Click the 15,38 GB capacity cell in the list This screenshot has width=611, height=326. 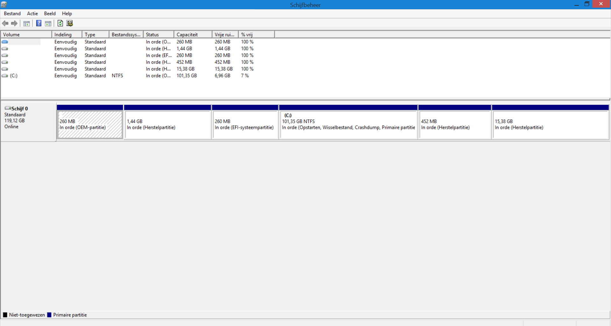coord(186,69)
